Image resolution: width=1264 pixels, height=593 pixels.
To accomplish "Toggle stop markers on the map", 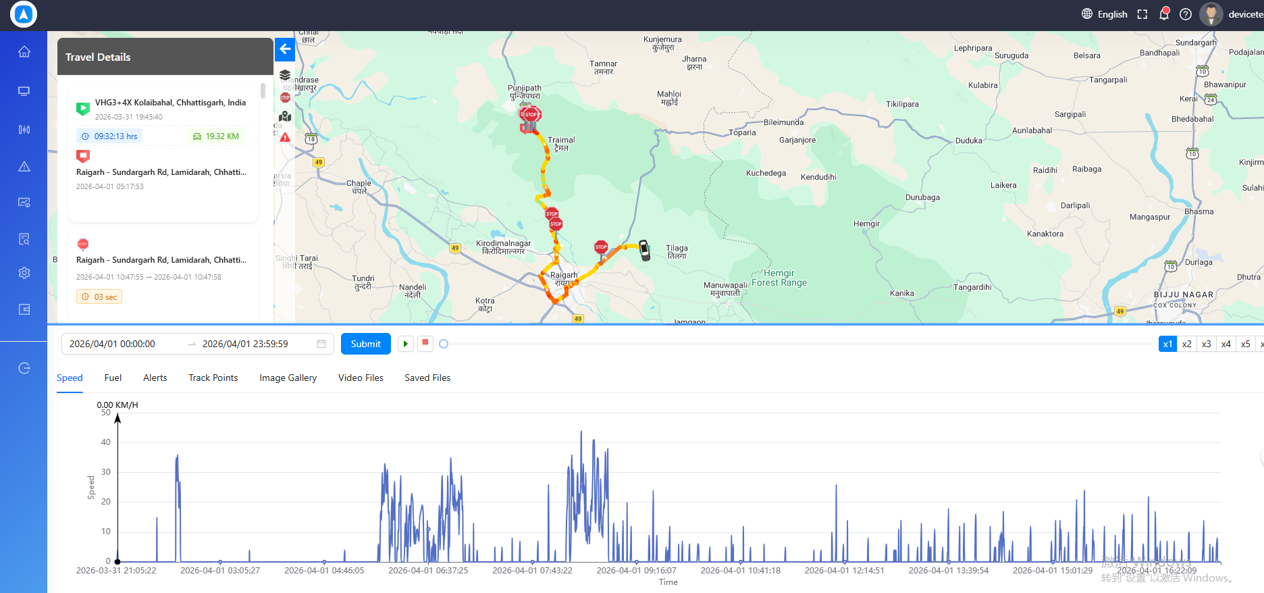I will click(285, 97).
